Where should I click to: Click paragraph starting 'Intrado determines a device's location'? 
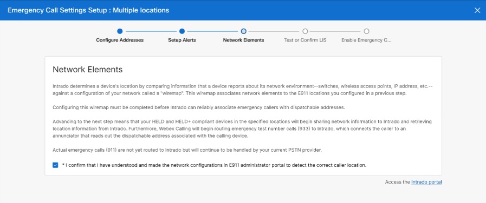click(x=242, y=90)
